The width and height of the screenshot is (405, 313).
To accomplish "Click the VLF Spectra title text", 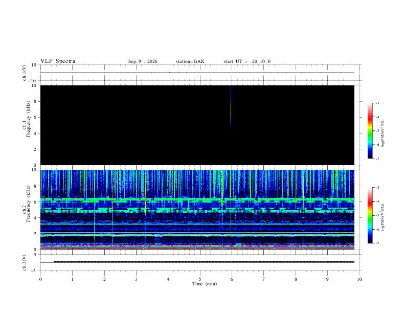I will pyautogui.click(x=58, y=61).
